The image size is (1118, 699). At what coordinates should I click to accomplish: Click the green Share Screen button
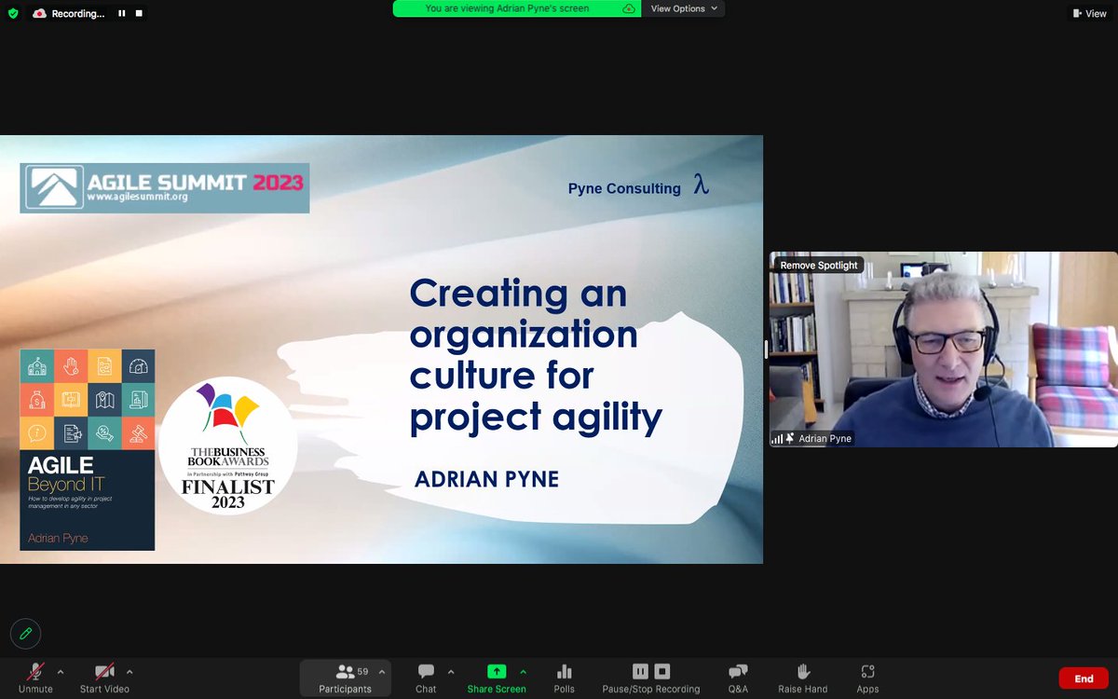click(497, 678)
